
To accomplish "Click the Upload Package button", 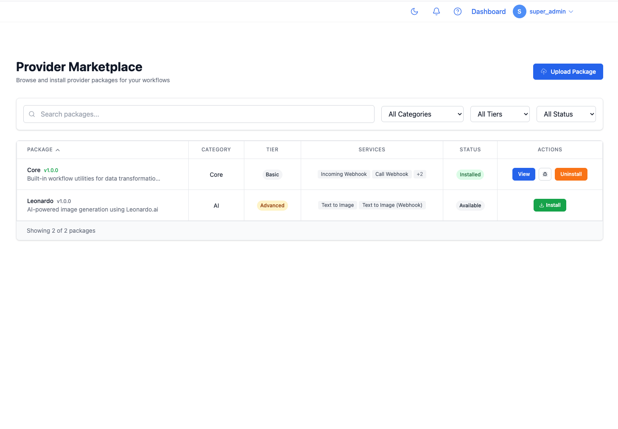I will pyautogui.click(x=568, y=72).
